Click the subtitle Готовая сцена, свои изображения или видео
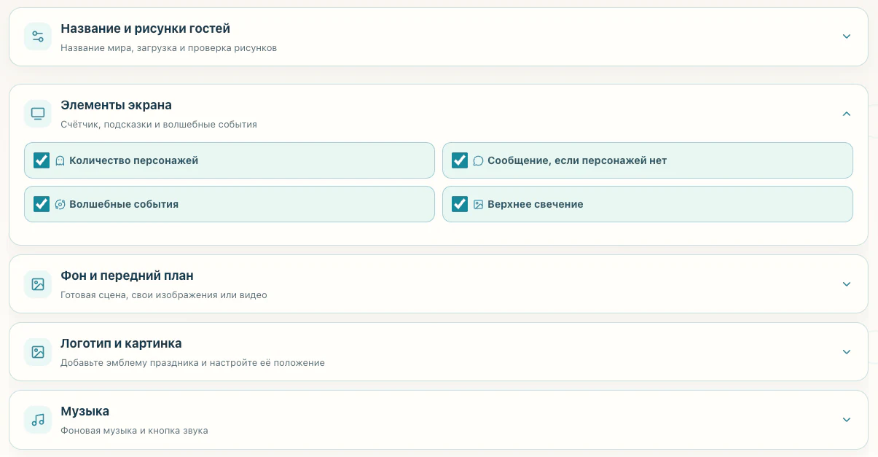 (164, 295)
